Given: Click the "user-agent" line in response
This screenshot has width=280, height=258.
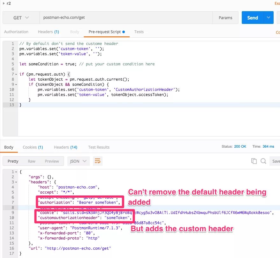Looking at the screenshot, I should pyautogui.click(x=80, y=228).
